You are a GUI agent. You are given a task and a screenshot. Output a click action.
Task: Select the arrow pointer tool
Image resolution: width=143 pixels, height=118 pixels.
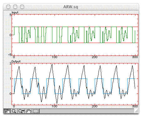7,111
